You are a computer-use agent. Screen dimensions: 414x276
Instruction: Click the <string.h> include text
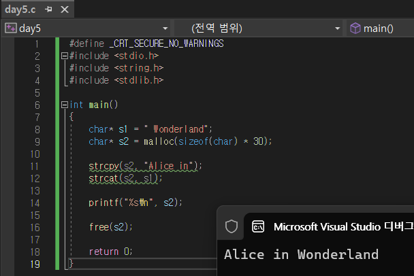[x=139, y=68]
